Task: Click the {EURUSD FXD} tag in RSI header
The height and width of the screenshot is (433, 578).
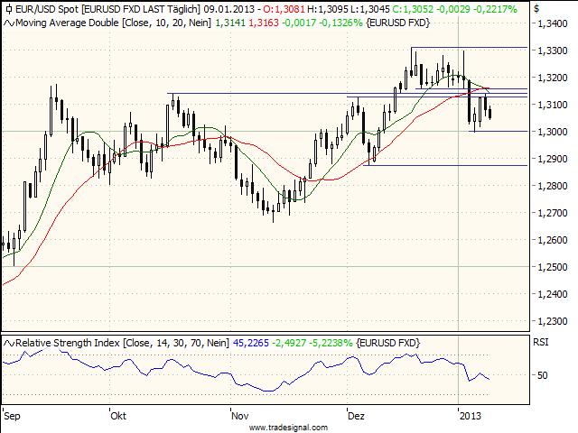Action: [390, 344]
